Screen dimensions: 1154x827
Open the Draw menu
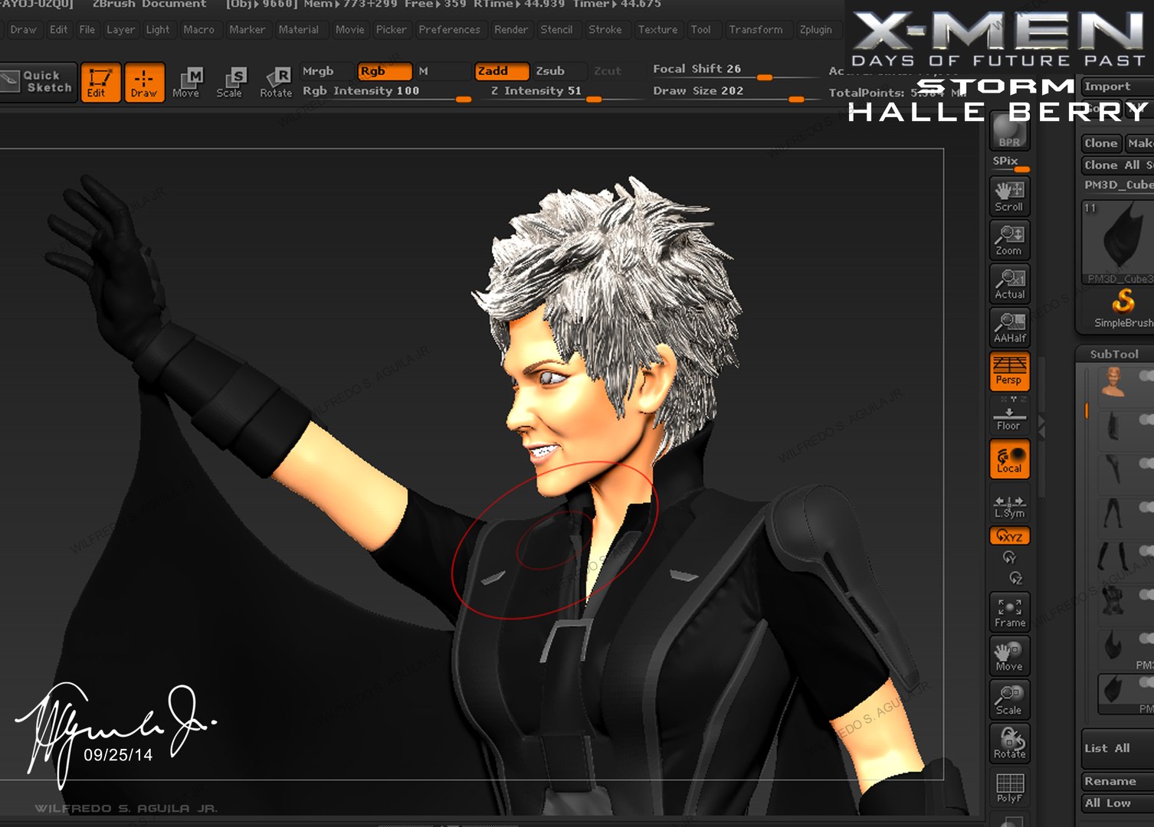click(x=23, y=30)
